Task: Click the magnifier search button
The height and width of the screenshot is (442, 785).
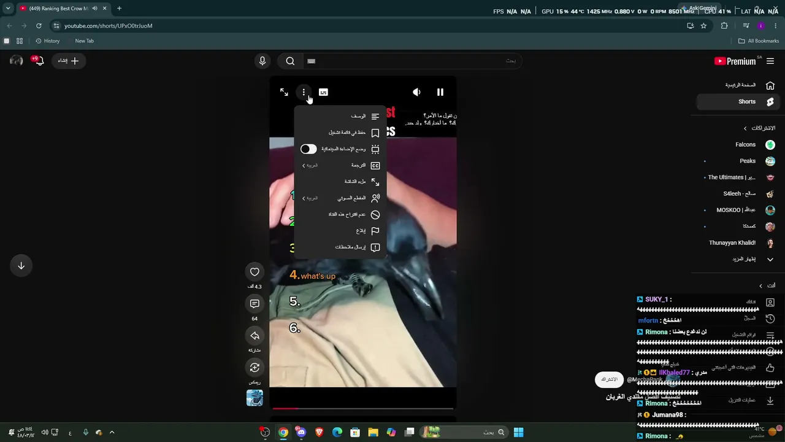Action: click(291, 61)
